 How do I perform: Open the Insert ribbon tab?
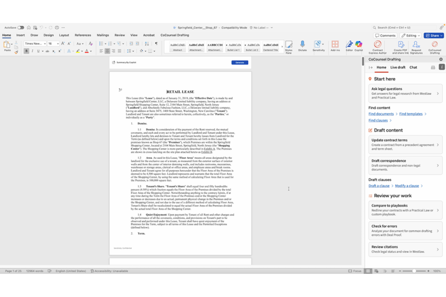[x=20, y=35]
